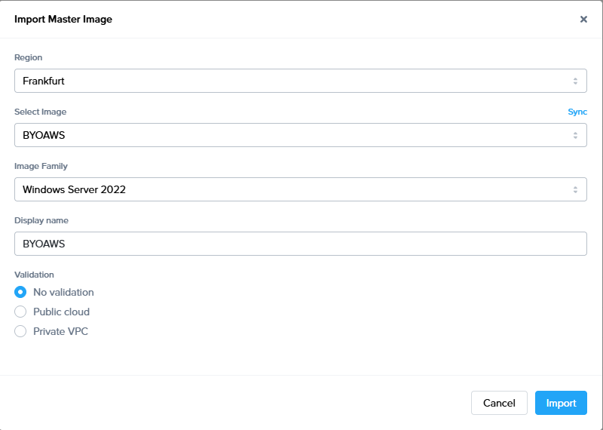Click the Sync link
This screenshot has height=430, width=603.
[x=577, y=112]
